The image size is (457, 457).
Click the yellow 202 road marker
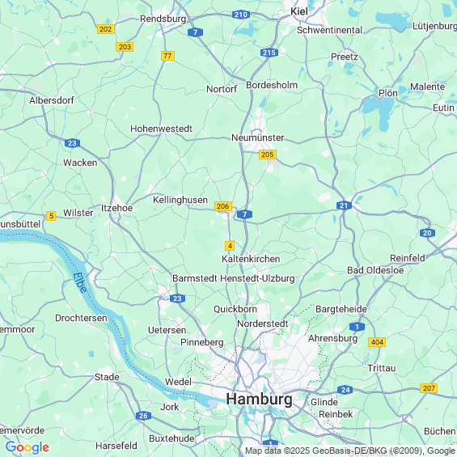[x=106, y=29]
